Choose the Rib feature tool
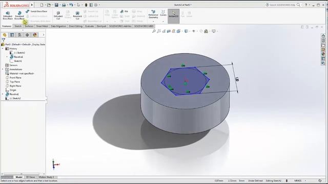 tap(124, 11)
